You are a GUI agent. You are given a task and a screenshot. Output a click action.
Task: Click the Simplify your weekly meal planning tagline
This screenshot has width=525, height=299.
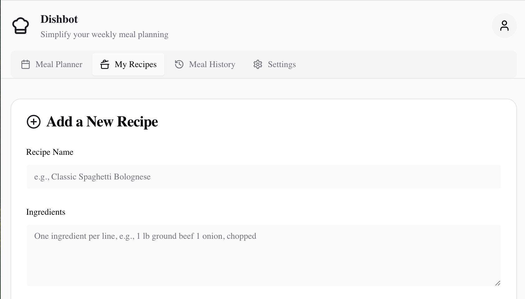coord(104,35)
